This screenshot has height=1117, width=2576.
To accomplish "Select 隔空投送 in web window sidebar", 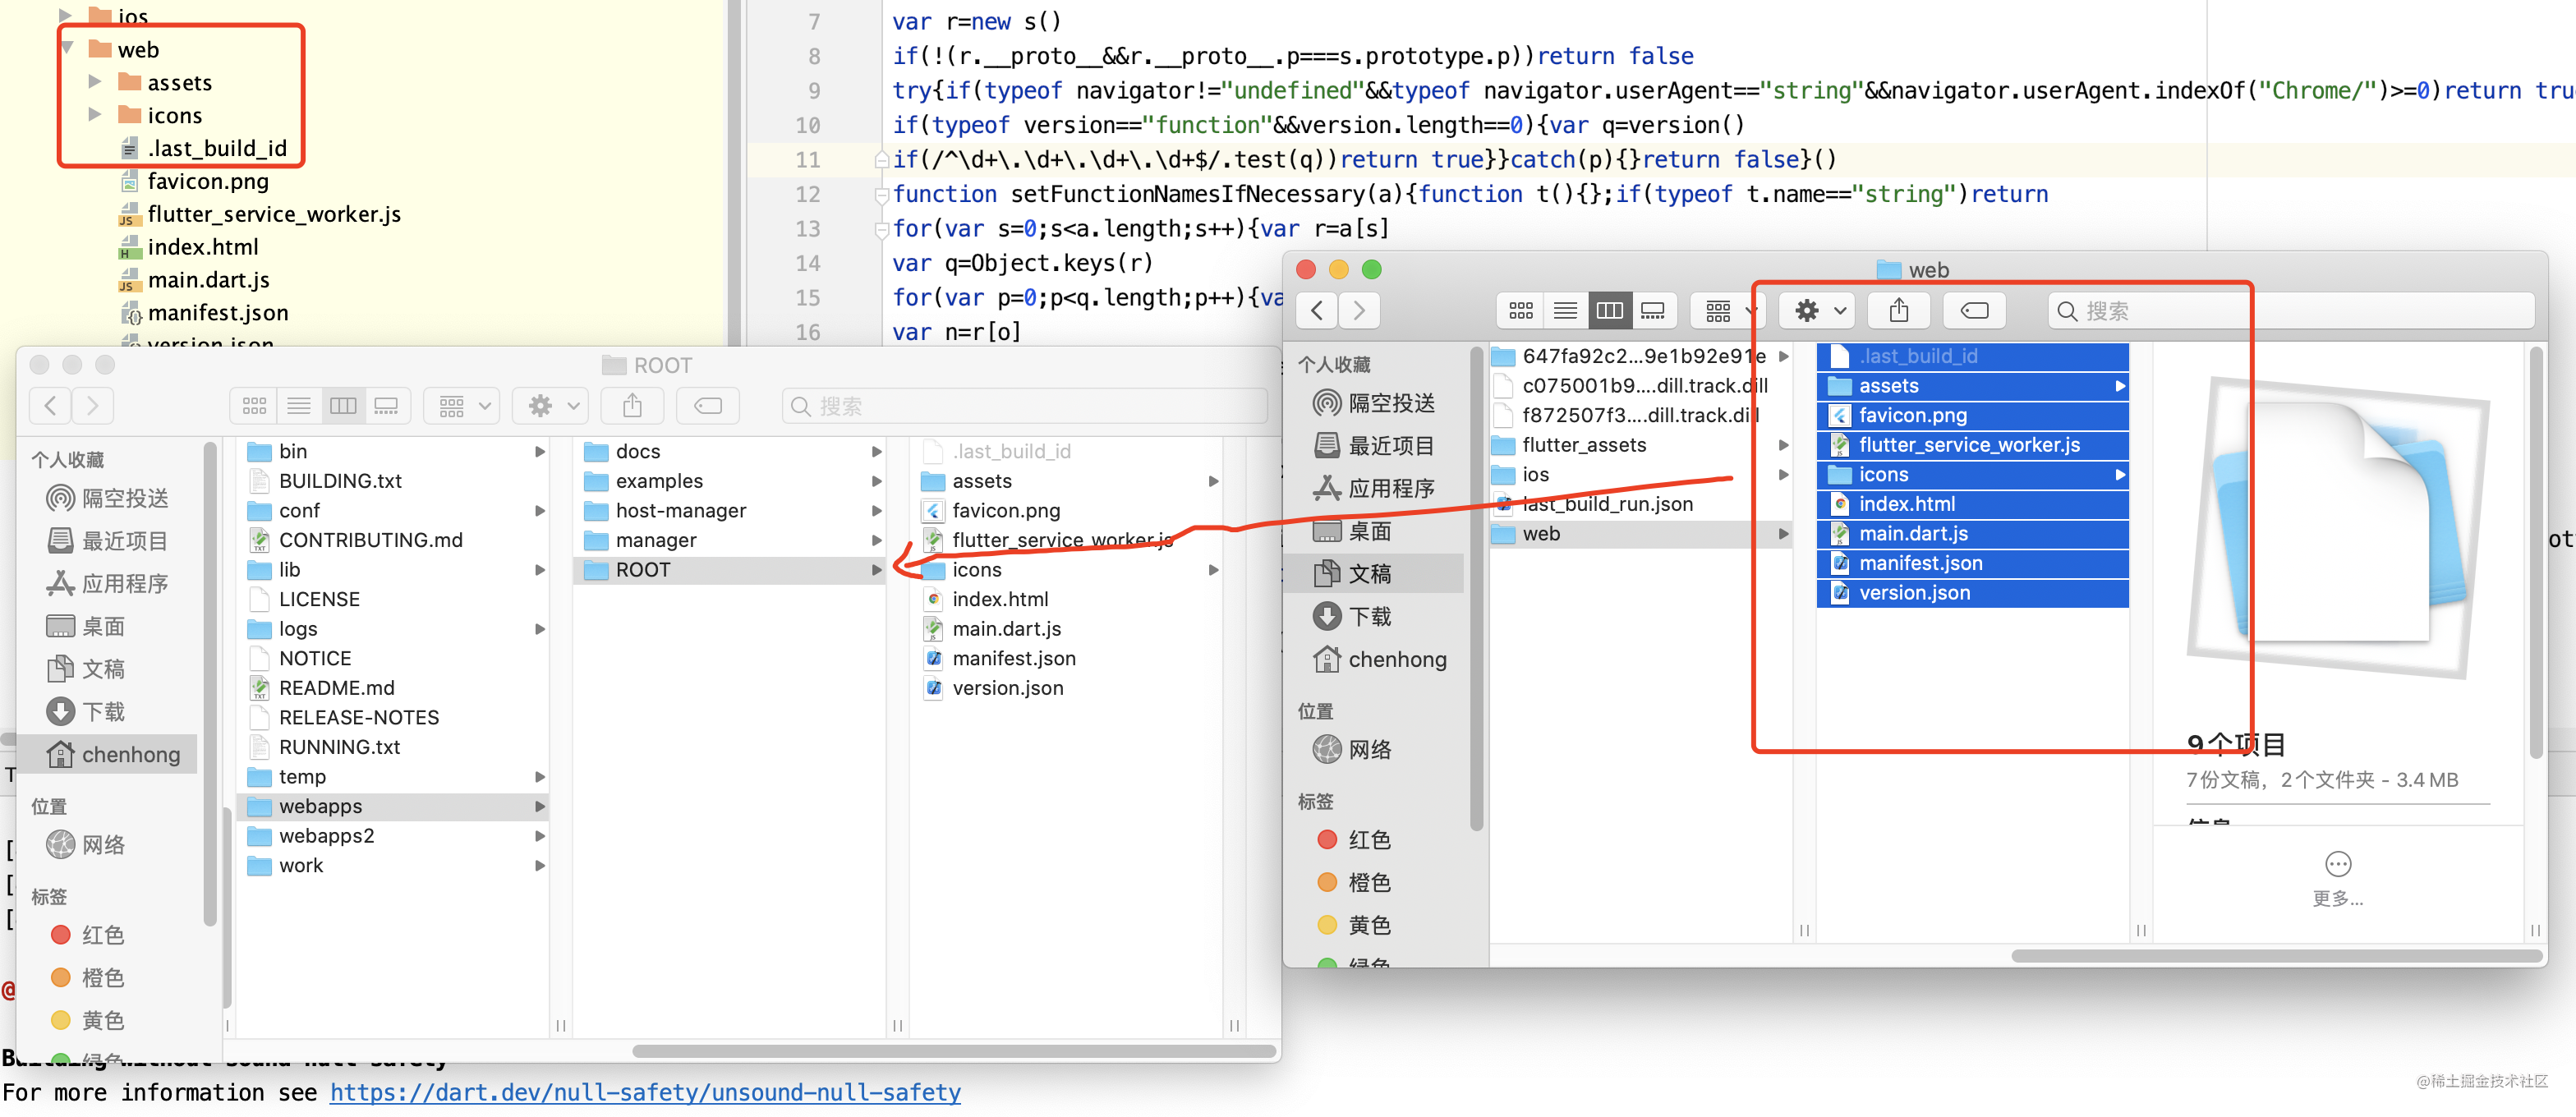I will click(x=1374, y=403).
